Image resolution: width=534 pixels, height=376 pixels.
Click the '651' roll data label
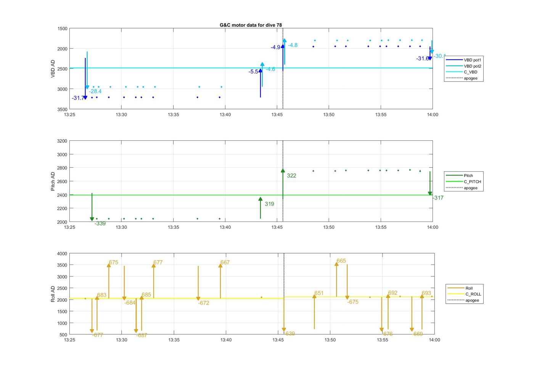[x=319, y=293]
